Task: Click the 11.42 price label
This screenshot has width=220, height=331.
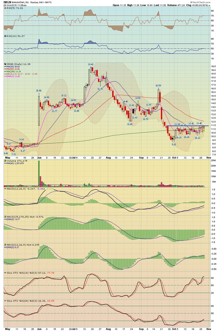Action: [x=191, y=123]
